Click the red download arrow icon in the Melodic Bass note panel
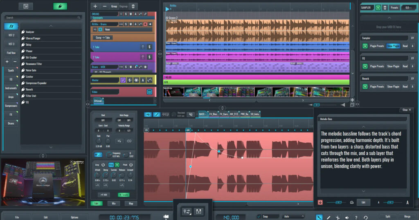The image size is (419, 220). pyautogui.click(x=320, y=202)
